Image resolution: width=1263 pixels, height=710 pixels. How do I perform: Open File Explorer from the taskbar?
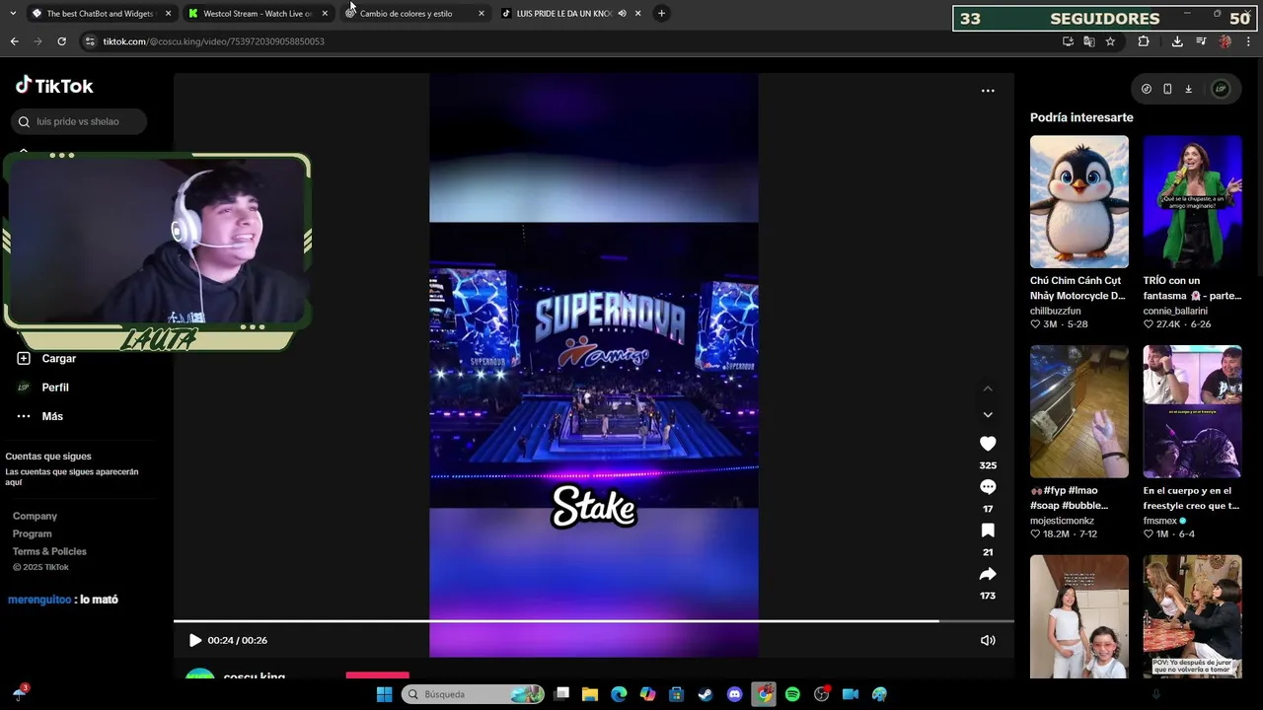point(590,694)
